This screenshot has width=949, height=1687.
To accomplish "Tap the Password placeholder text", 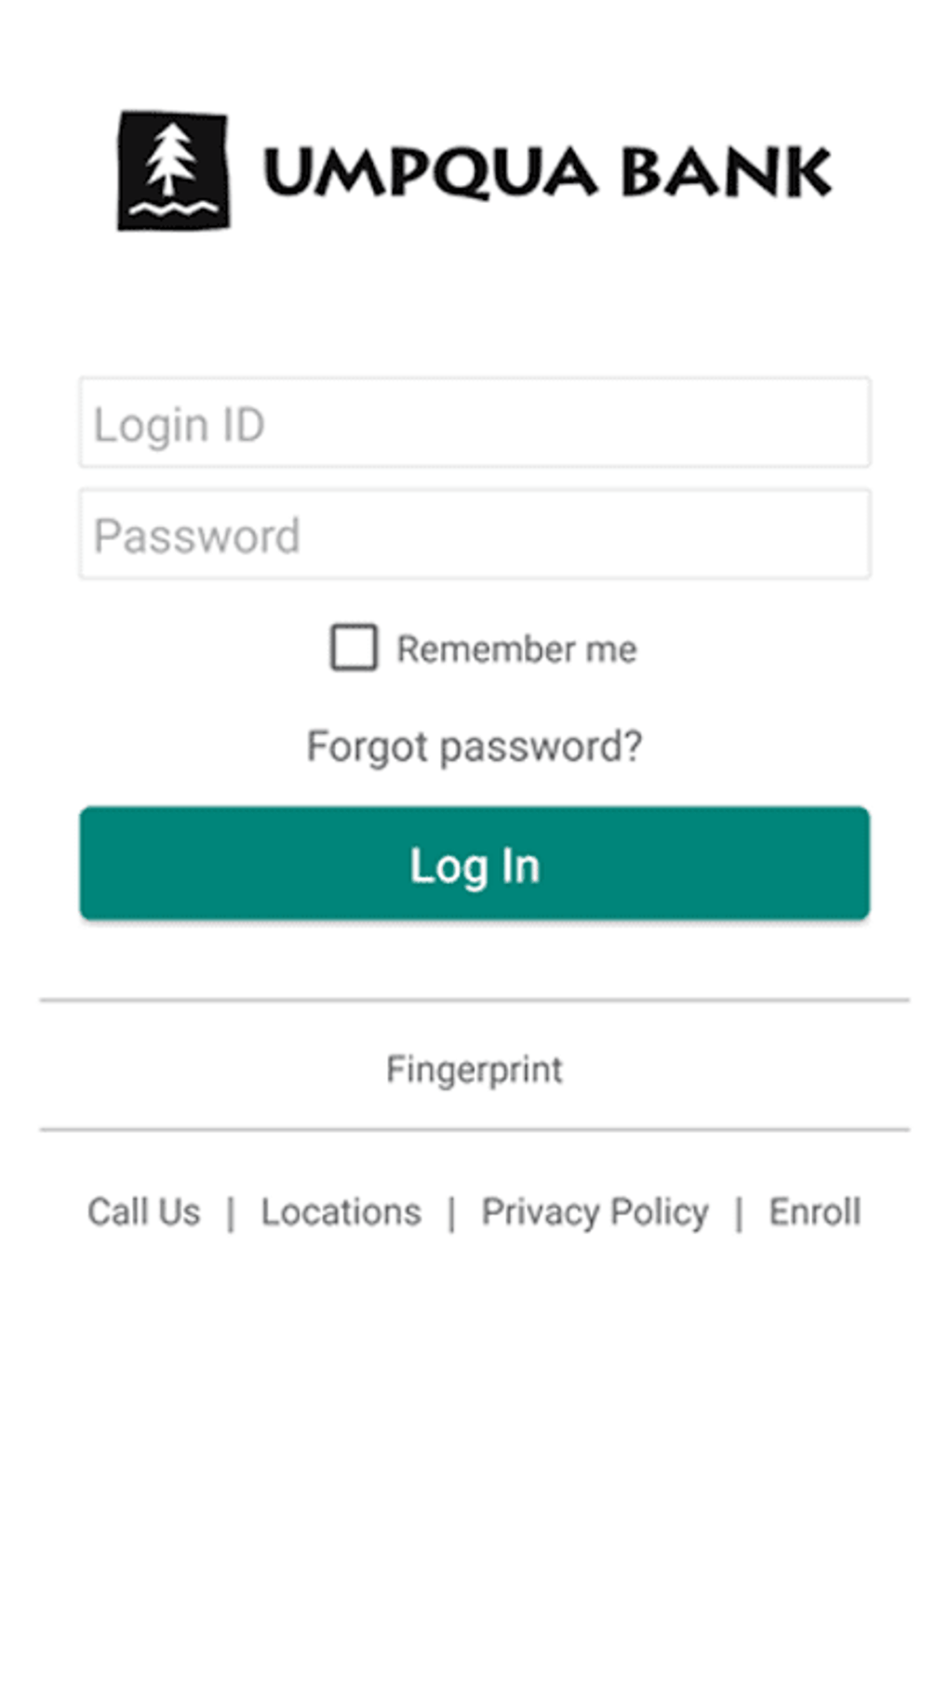I will [x=197, y=536].
